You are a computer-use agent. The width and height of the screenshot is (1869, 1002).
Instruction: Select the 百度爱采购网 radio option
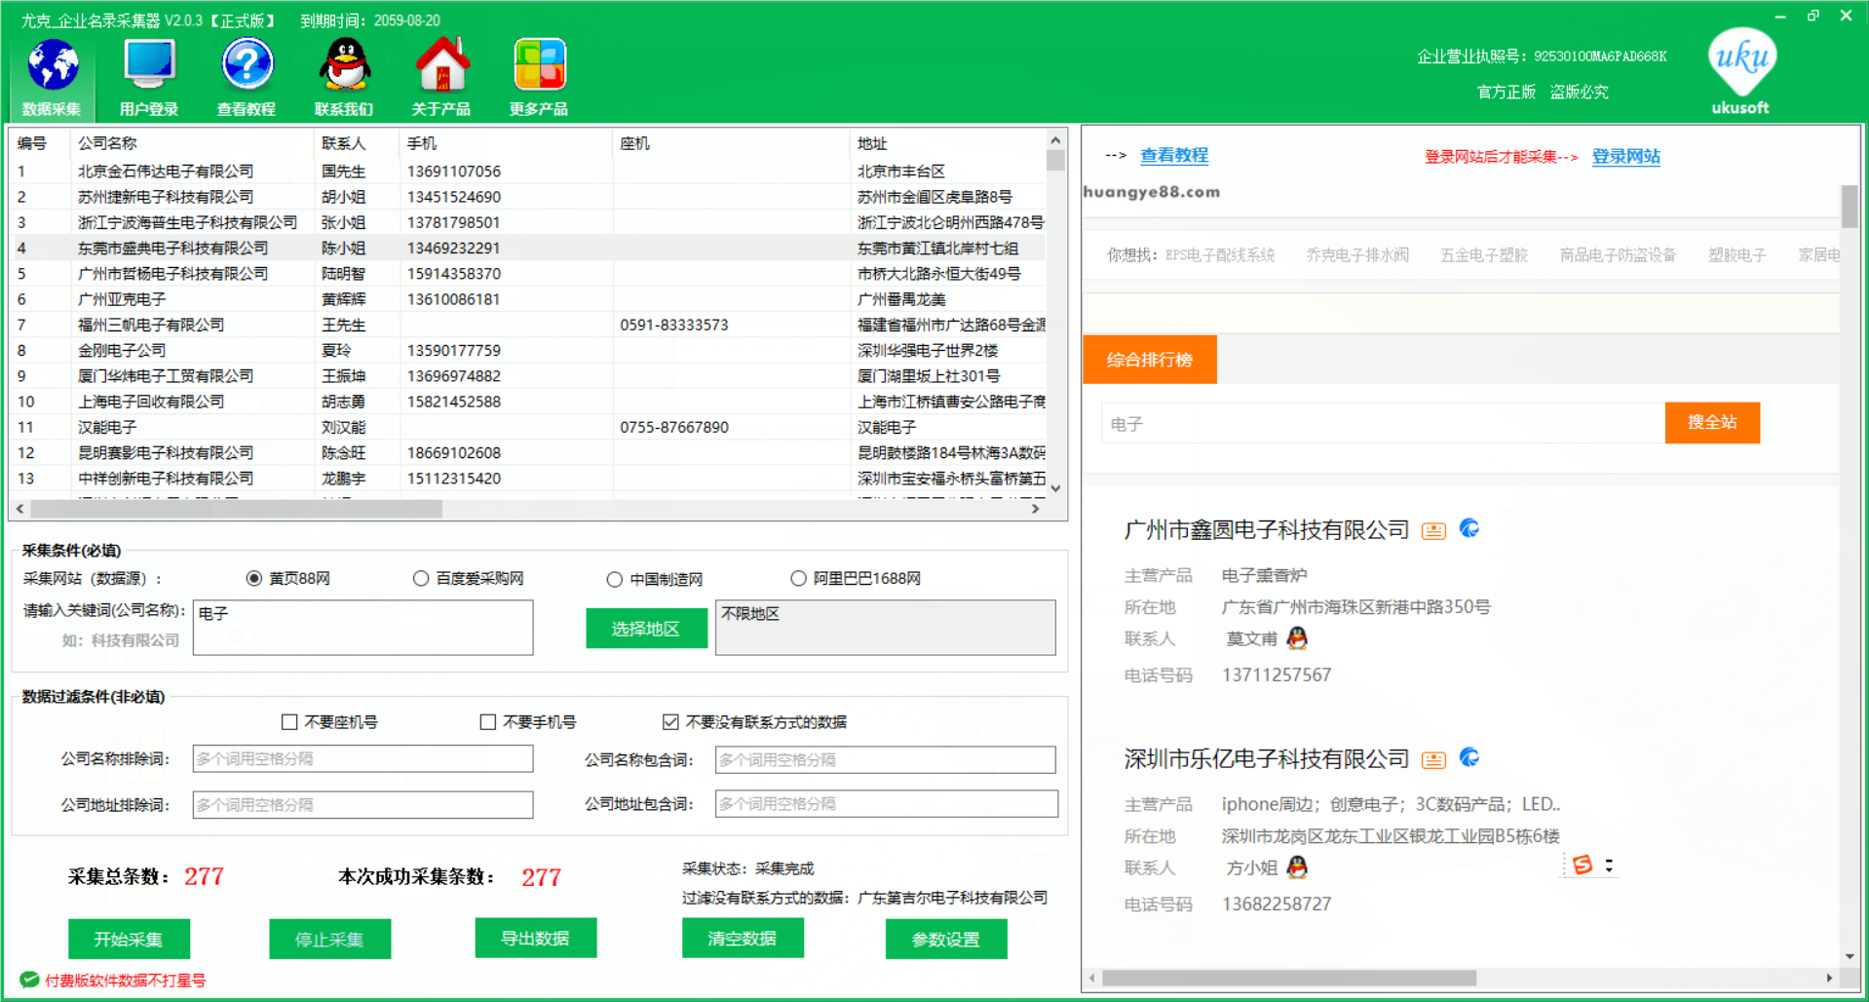pos(421,579)
